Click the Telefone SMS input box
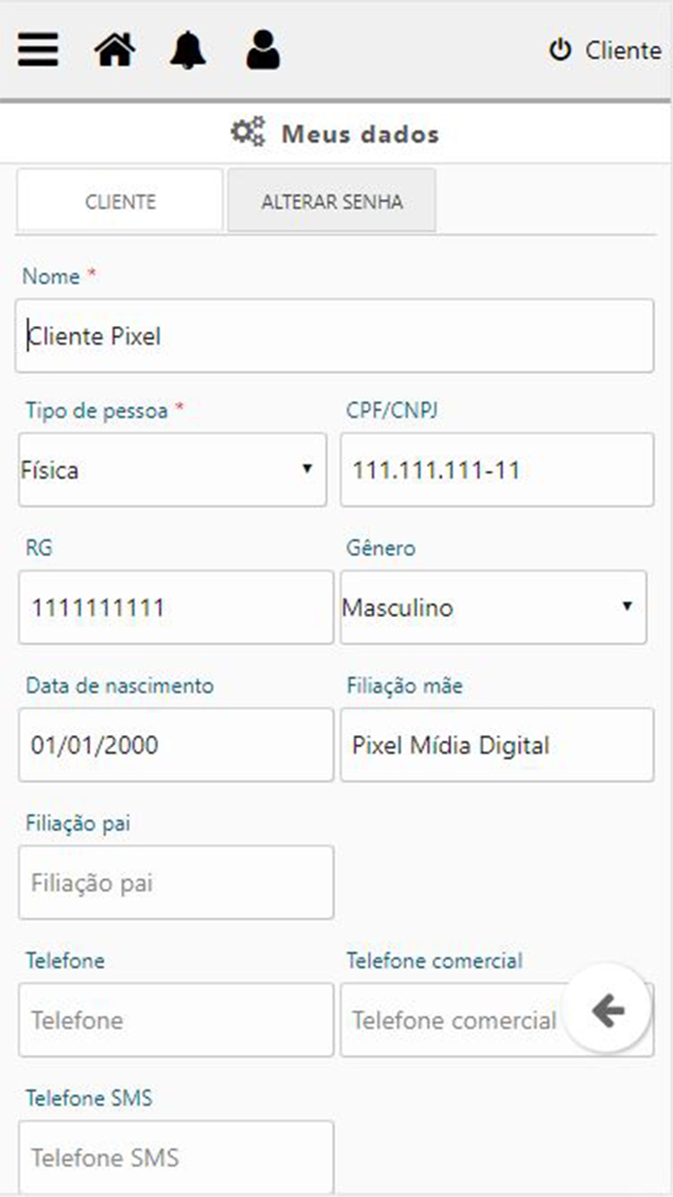Image resolution: width=673 pixels, height=1197 pixels. tap(176, 1157)
